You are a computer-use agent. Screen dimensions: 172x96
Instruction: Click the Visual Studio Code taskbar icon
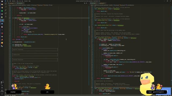(x=2, y=21)
